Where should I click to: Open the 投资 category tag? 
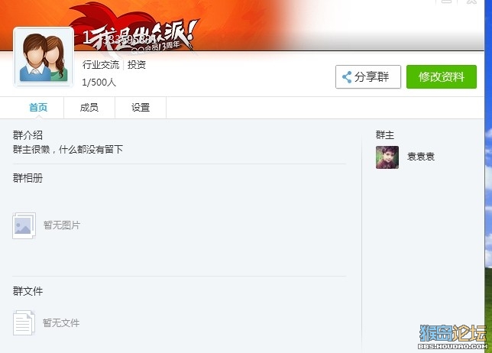(137, 65)
